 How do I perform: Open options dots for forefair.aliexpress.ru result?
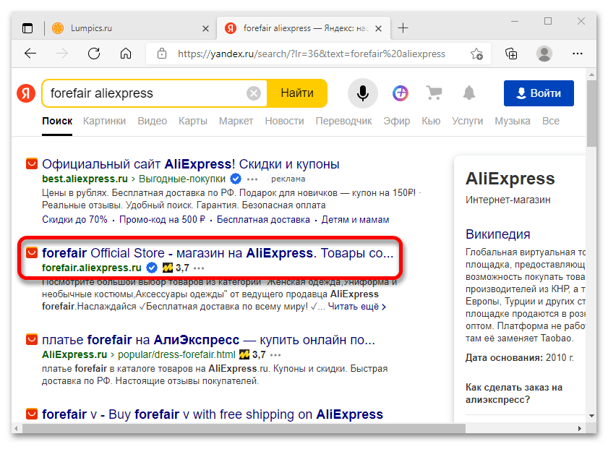point(199,268)
